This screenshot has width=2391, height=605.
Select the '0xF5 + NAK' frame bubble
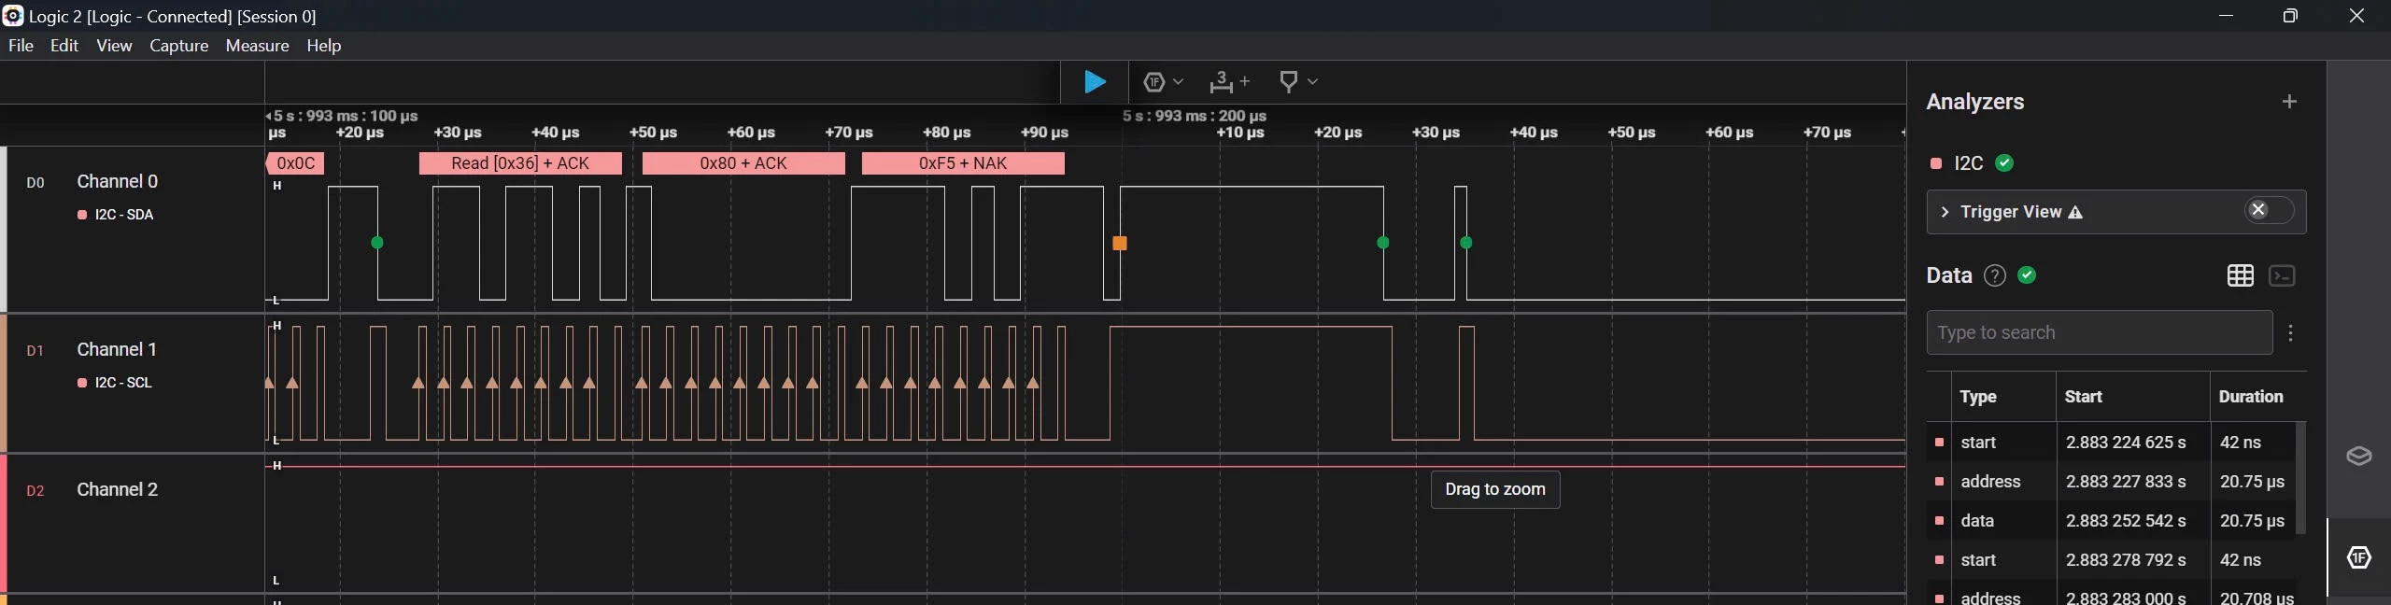pos(963,163)
